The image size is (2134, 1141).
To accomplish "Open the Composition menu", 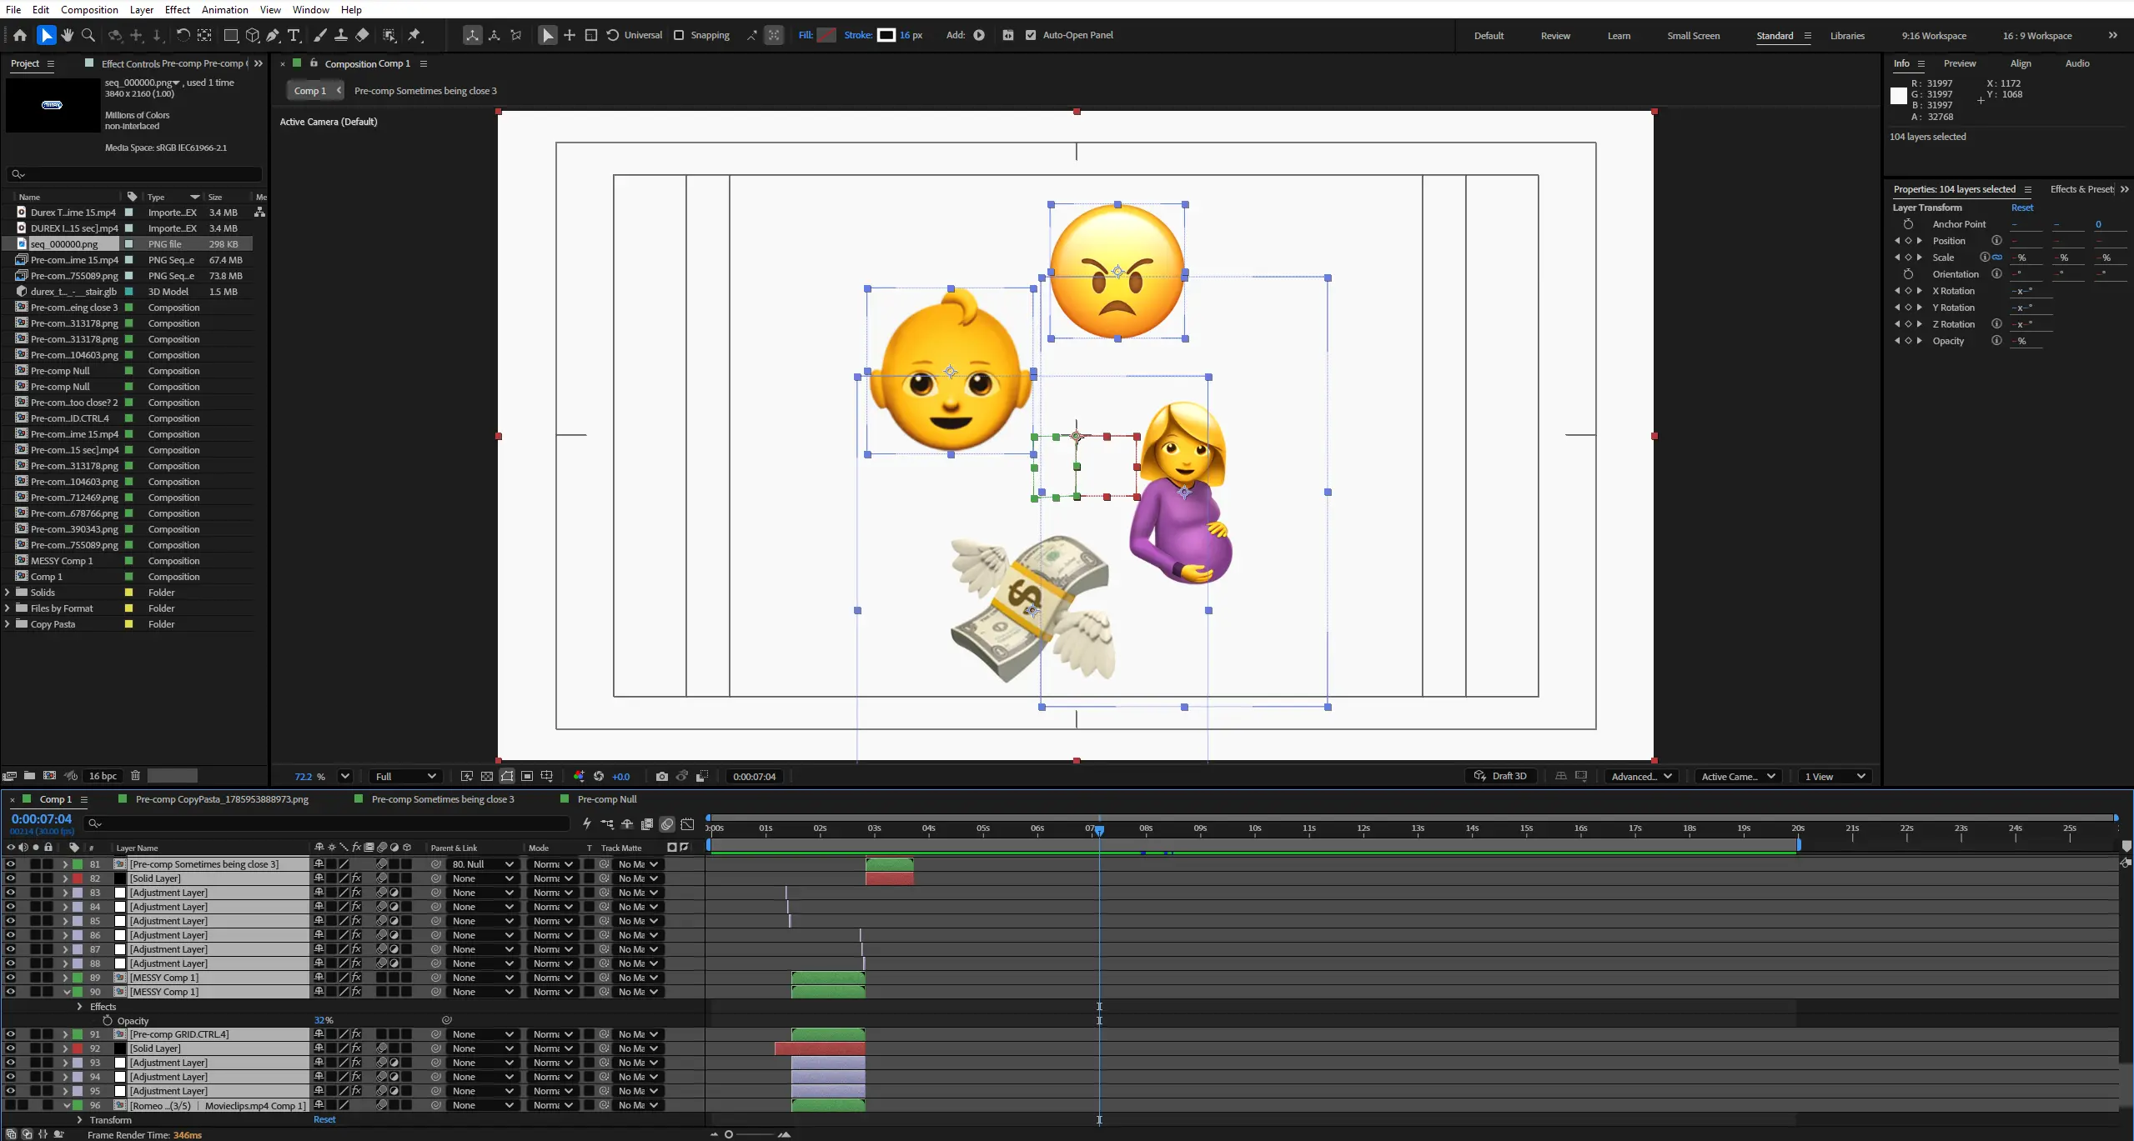I will coord(89,9).
